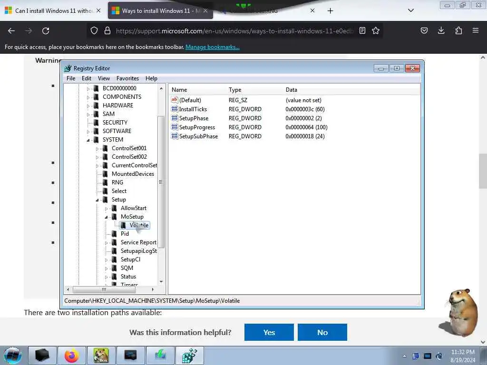Expand the ControlSet001 key
487x365 pixels.
(97, 149)
